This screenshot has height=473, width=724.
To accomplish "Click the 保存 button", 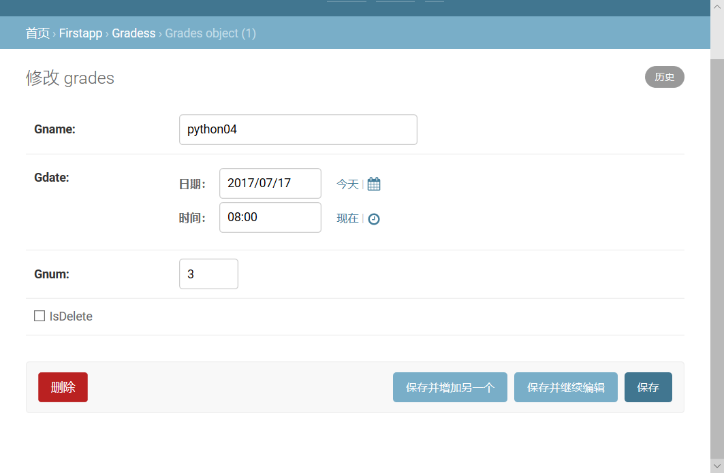I will pyautogui.click(x=648, y=387).
